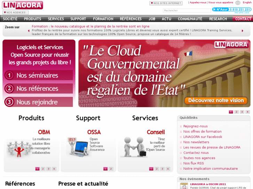Open the COMMUNAUTÉ menu
The height and width of the screenshot is (189, 253).
coord(190,19)
